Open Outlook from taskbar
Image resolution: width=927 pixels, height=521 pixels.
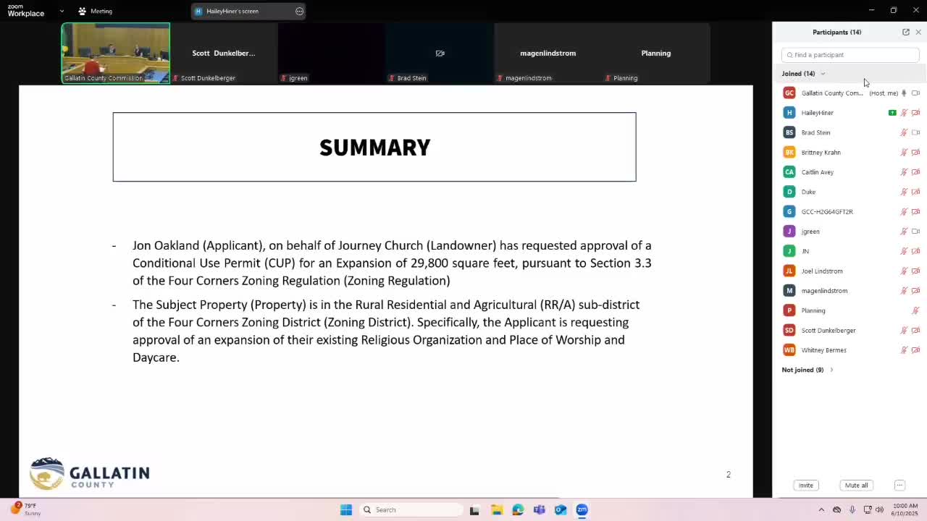pos(561,510)
